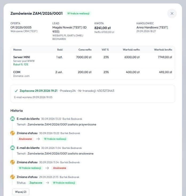Viewport: 186px width, 196px height.
Task: Click the Historia section heading
Action: pos(17,111)
